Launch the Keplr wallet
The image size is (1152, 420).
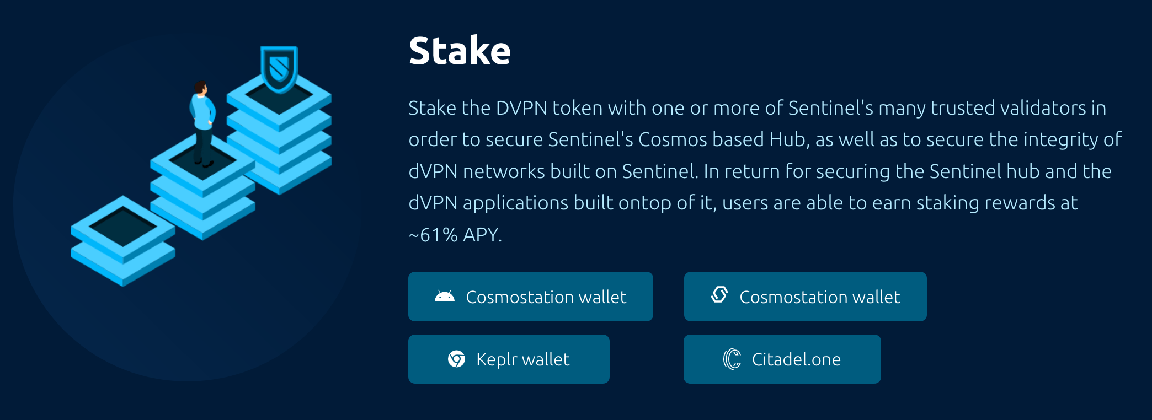[x=509, y=359]
